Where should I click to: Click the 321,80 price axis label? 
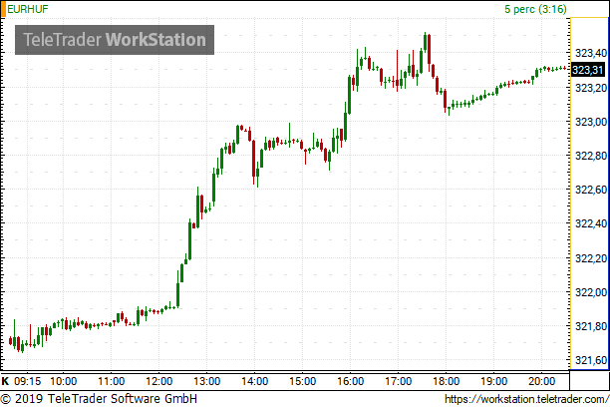tap(591, 326)
